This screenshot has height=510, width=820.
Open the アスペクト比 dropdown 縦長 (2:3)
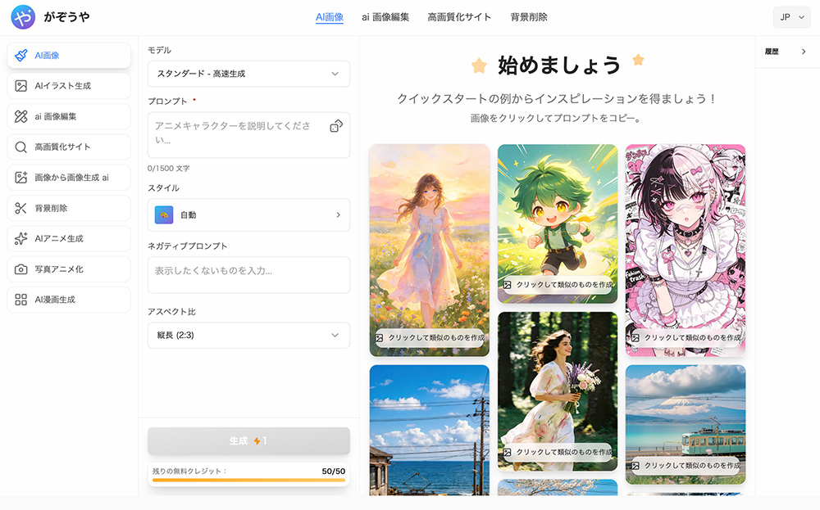(248, 335)
